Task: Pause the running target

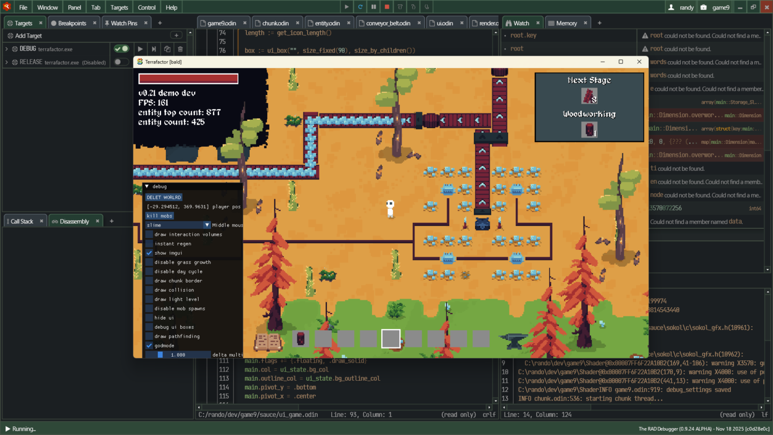Action: 374,7
